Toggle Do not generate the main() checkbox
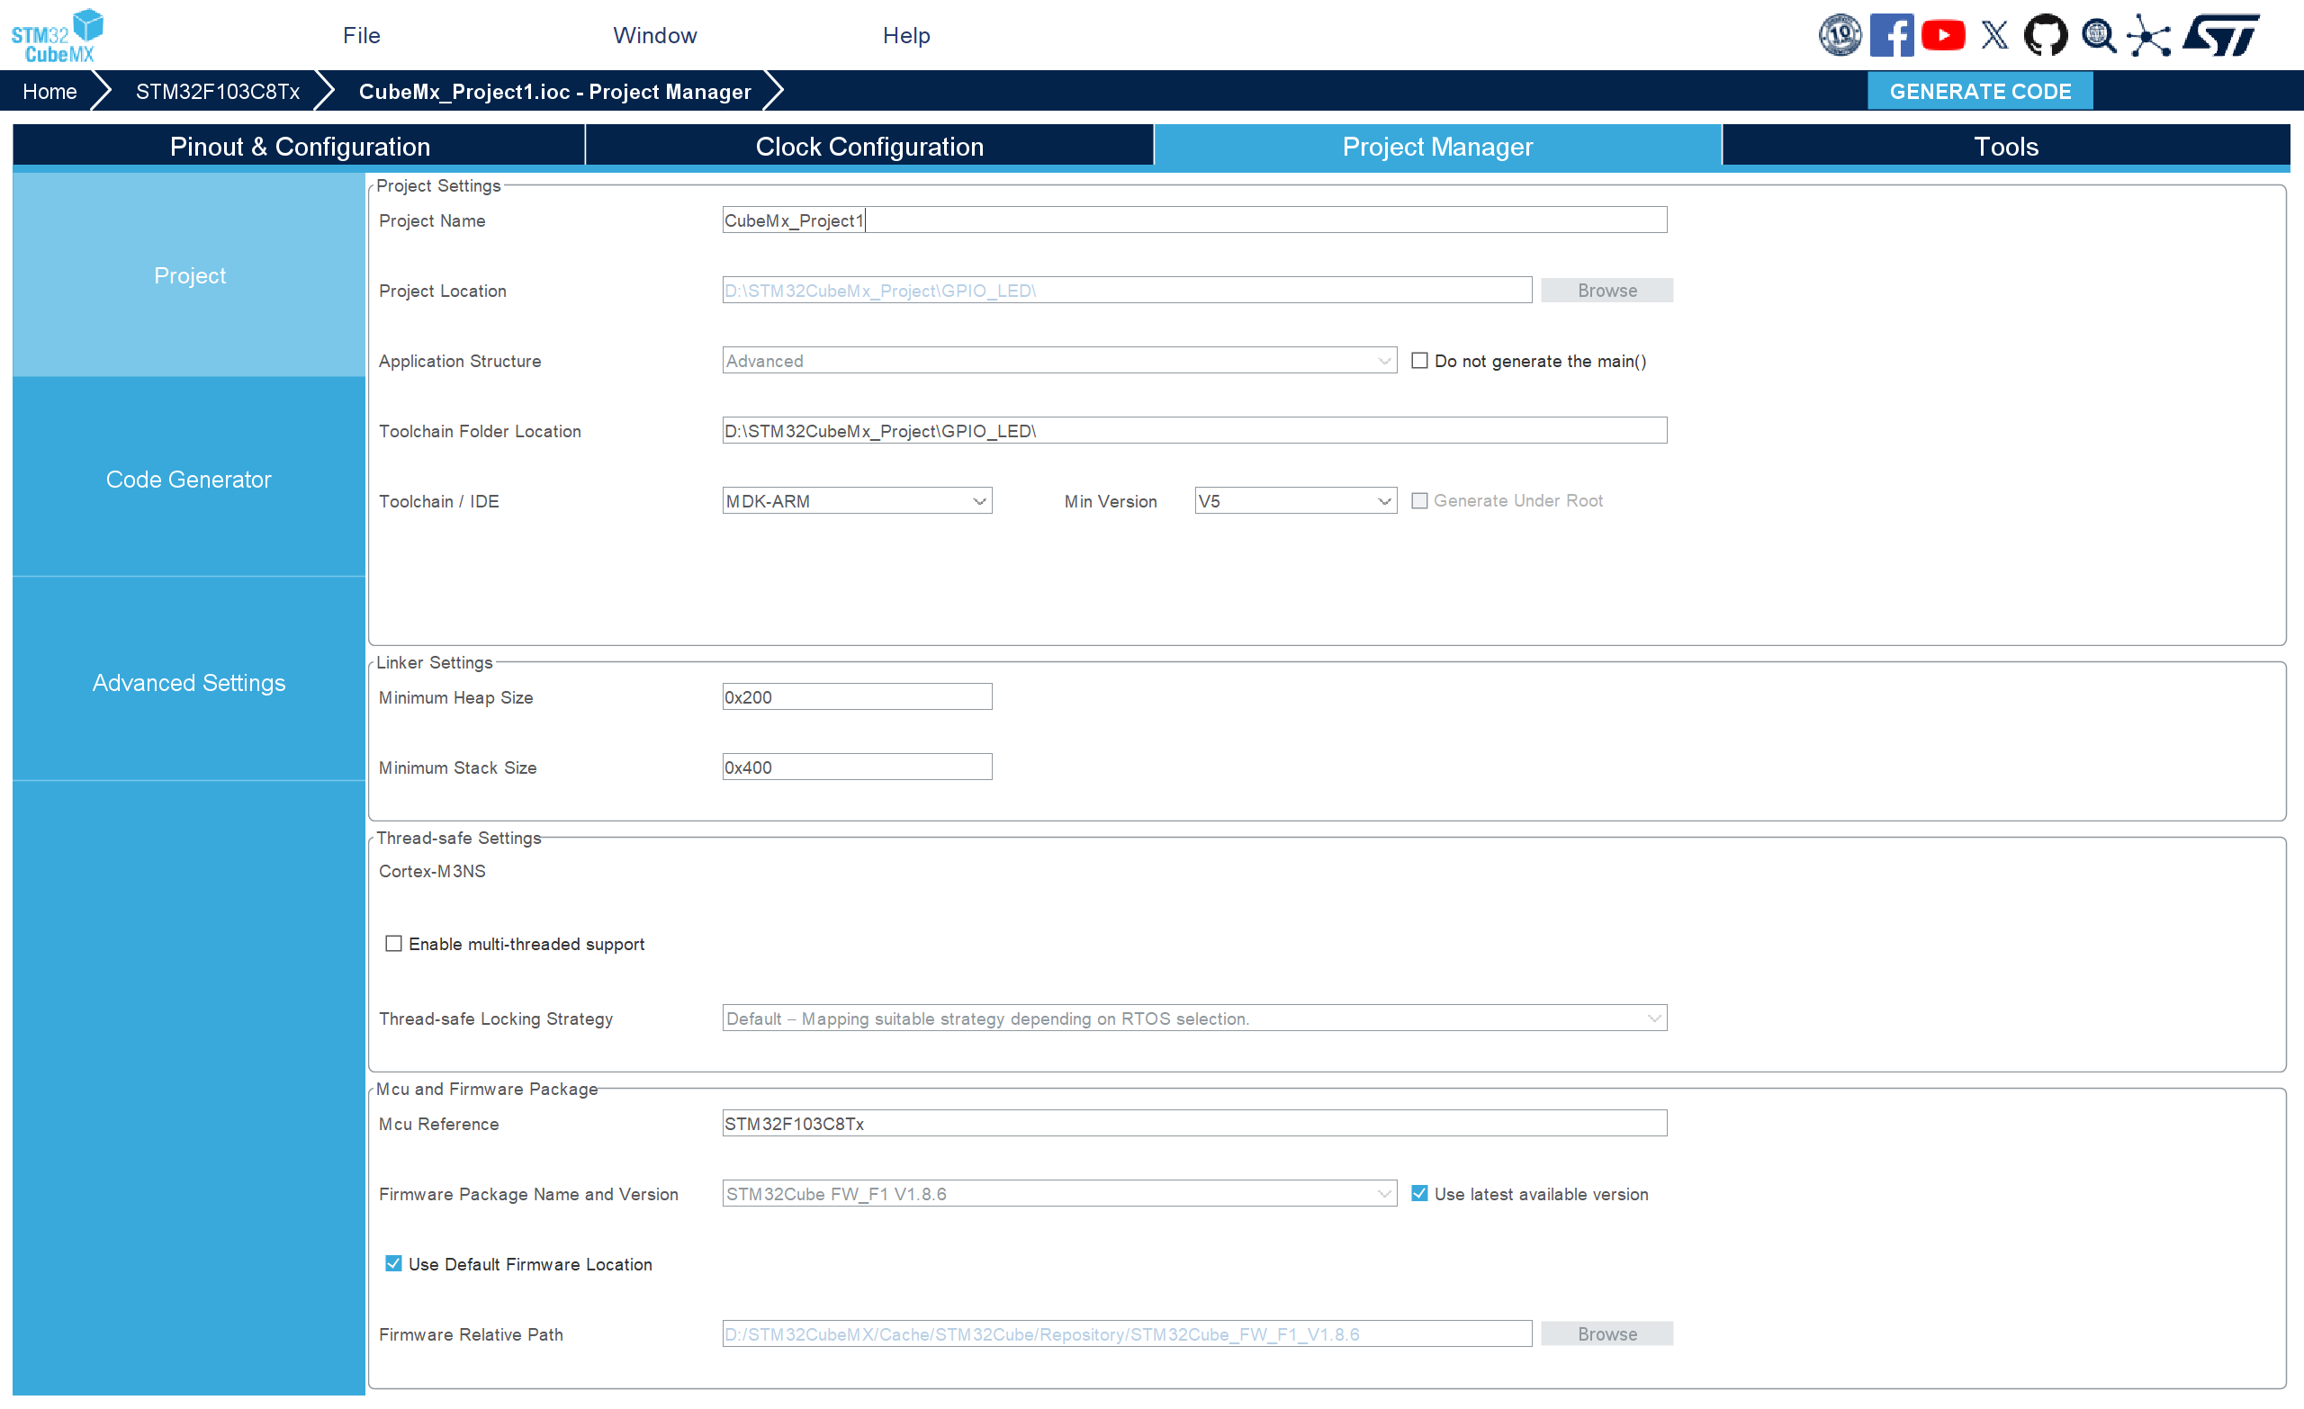2304x1409 pixels. click(x=1418, y=361)
